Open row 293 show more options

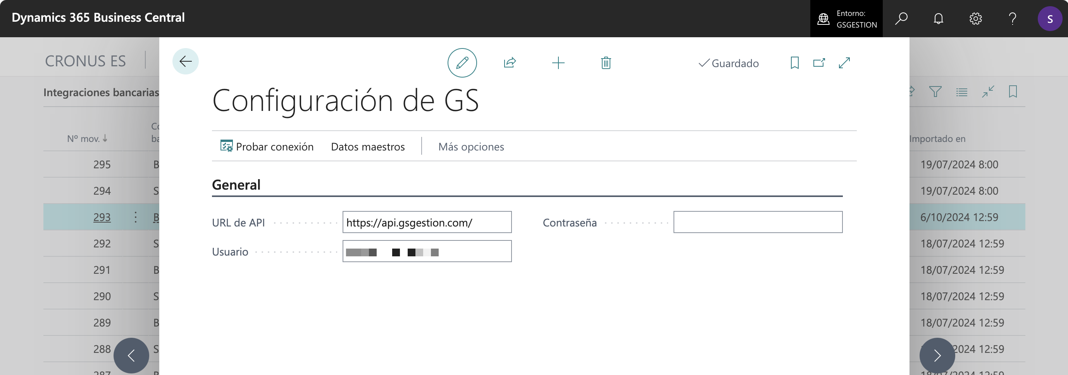[x=135, y=217]
